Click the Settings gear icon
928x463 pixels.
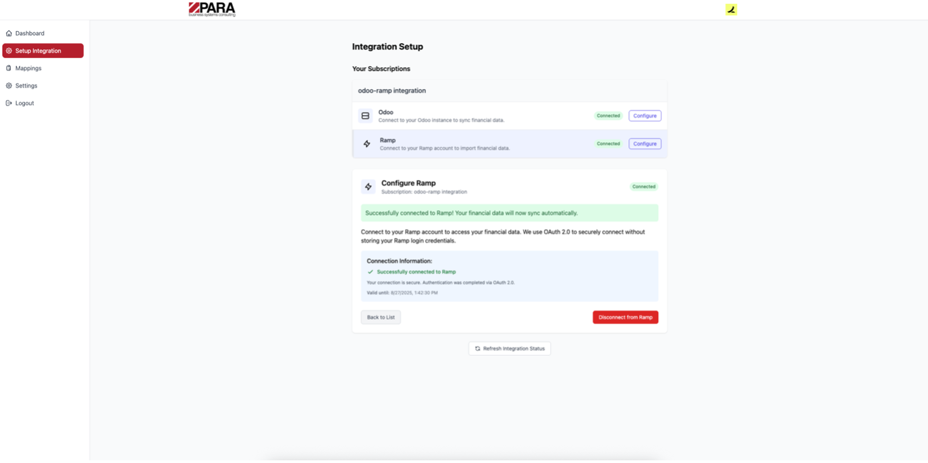[9, 86]
